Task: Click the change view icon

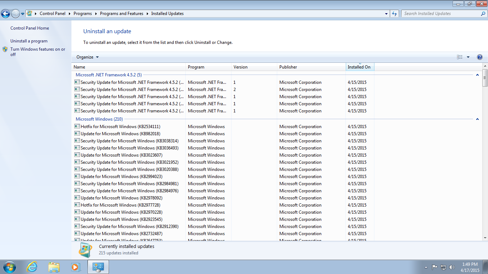Action: coord(460,57)
